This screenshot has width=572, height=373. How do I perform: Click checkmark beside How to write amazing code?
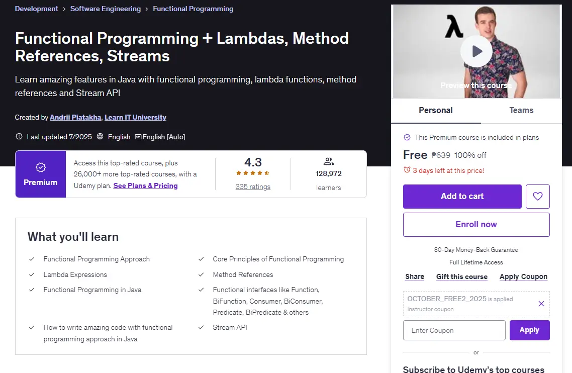coord(32,327)
